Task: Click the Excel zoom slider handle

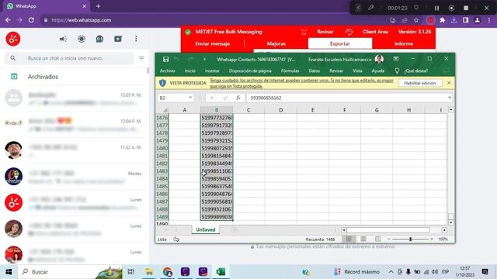Action: pos(411,239)
